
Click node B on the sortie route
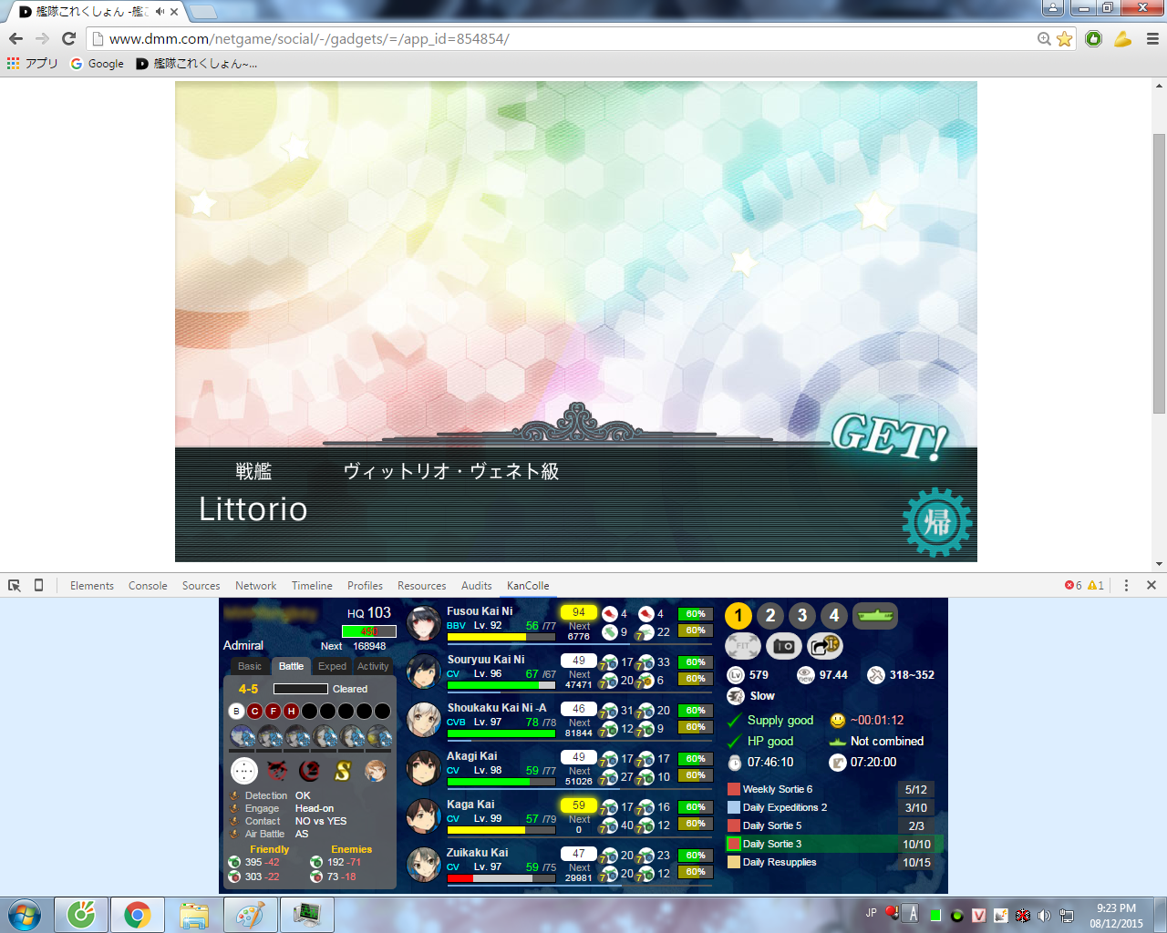coord(236,711)
